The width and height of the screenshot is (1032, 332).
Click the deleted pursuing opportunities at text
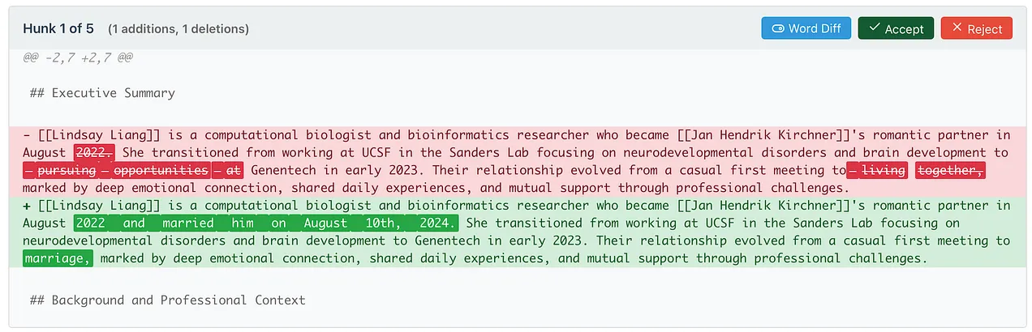tap(134, 171)
